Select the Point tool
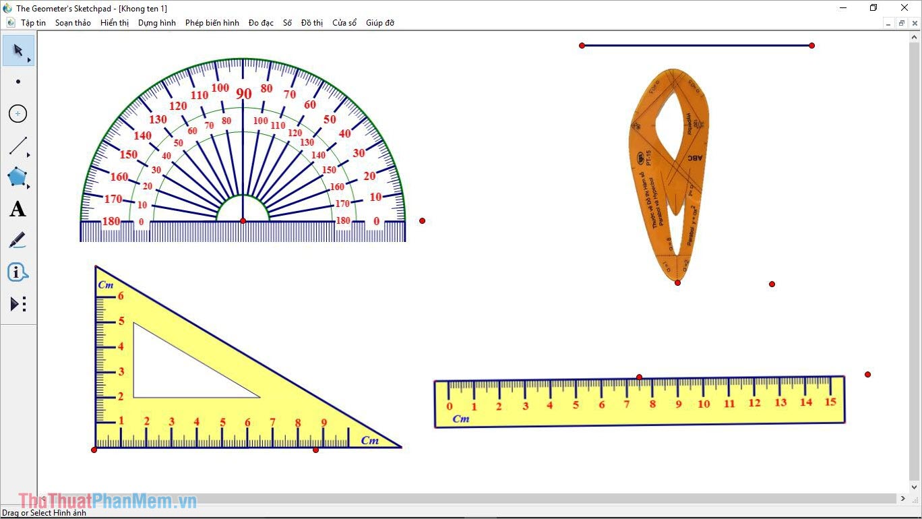 point(18,82)
